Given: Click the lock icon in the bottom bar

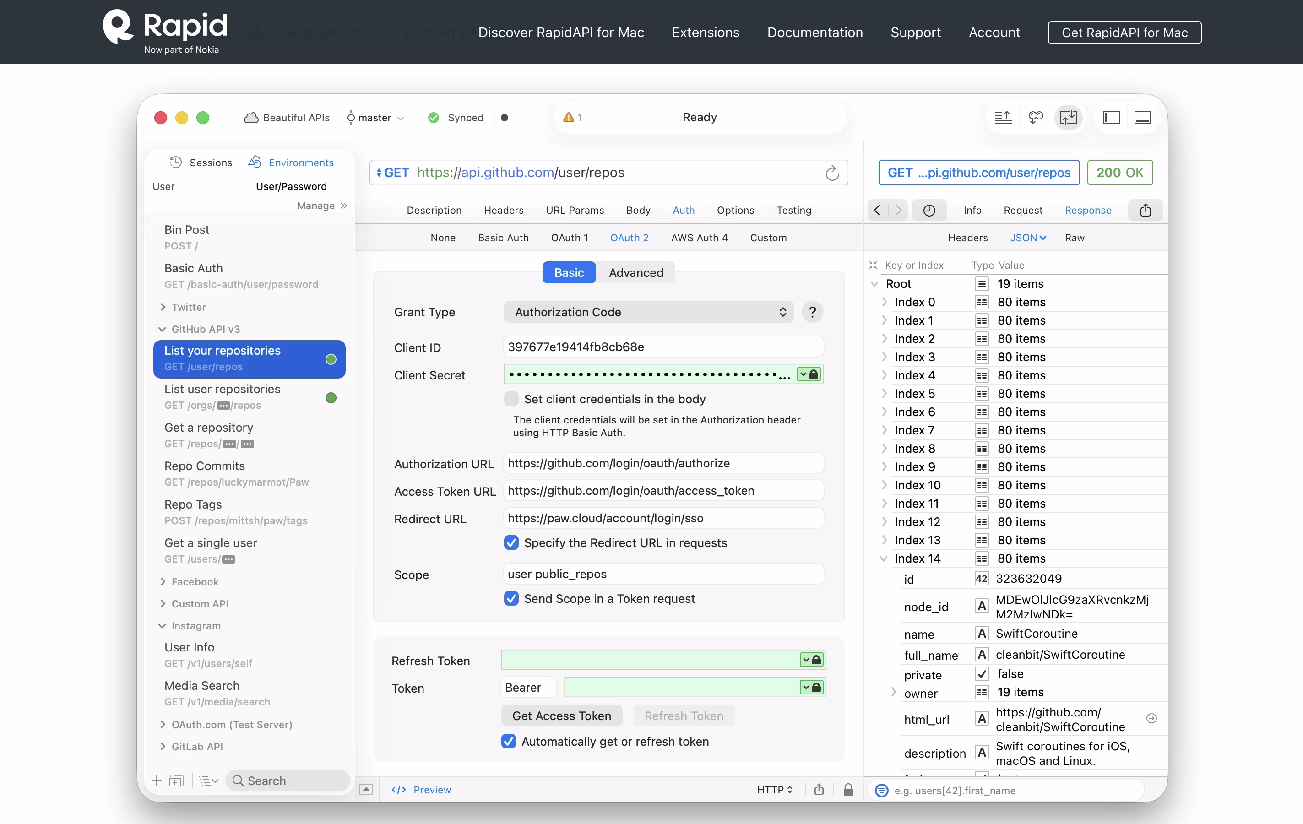Looking at the screenshot, I should [848, 790].
